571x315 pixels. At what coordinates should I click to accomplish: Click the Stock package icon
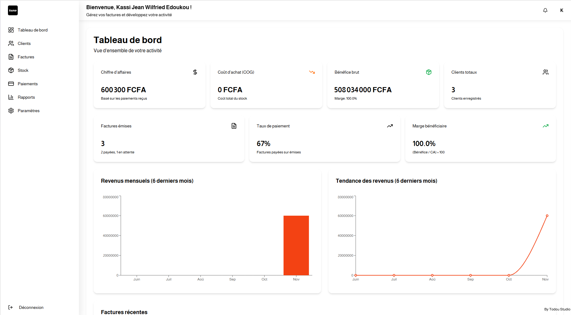coord(11,70)
